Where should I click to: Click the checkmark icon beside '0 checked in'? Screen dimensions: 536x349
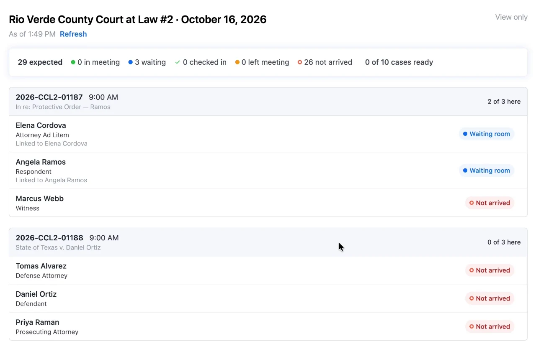point(178,62)
